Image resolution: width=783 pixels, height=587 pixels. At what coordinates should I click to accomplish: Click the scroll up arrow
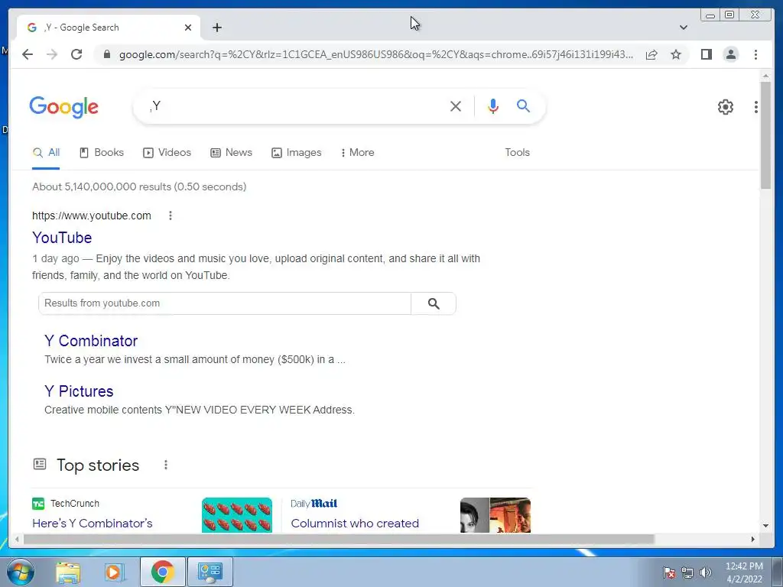click(765, 76)
